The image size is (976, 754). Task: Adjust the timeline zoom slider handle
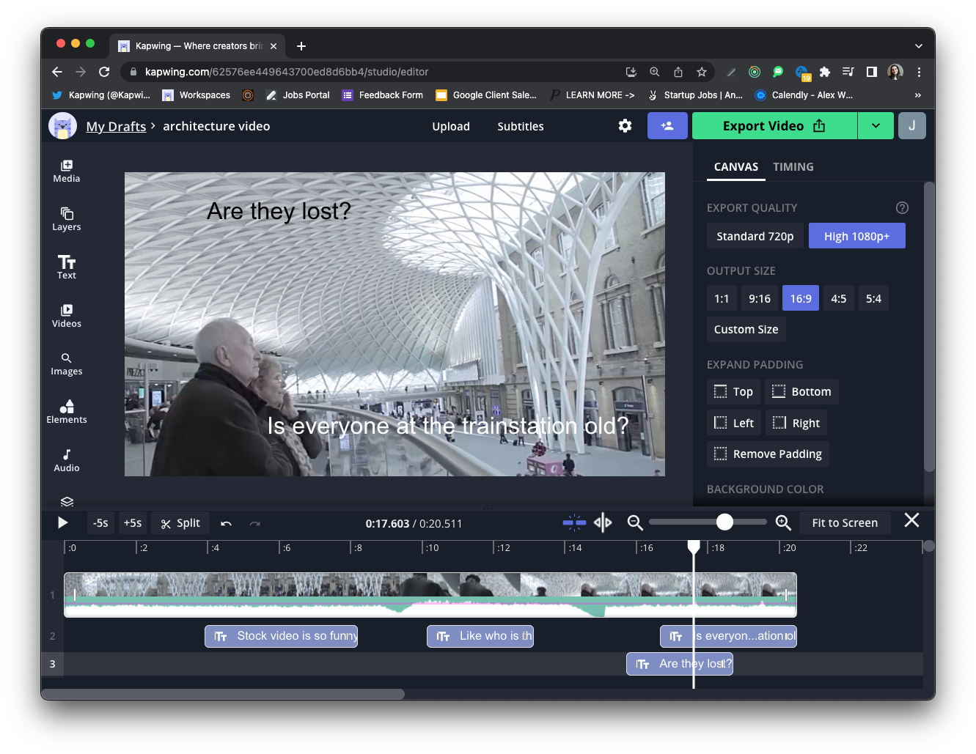tap(724, 522)
